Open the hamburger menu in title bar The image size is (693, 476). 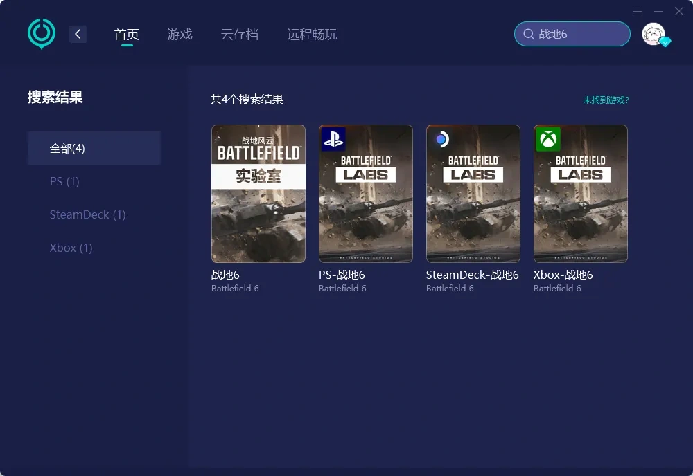click(638, 12)
